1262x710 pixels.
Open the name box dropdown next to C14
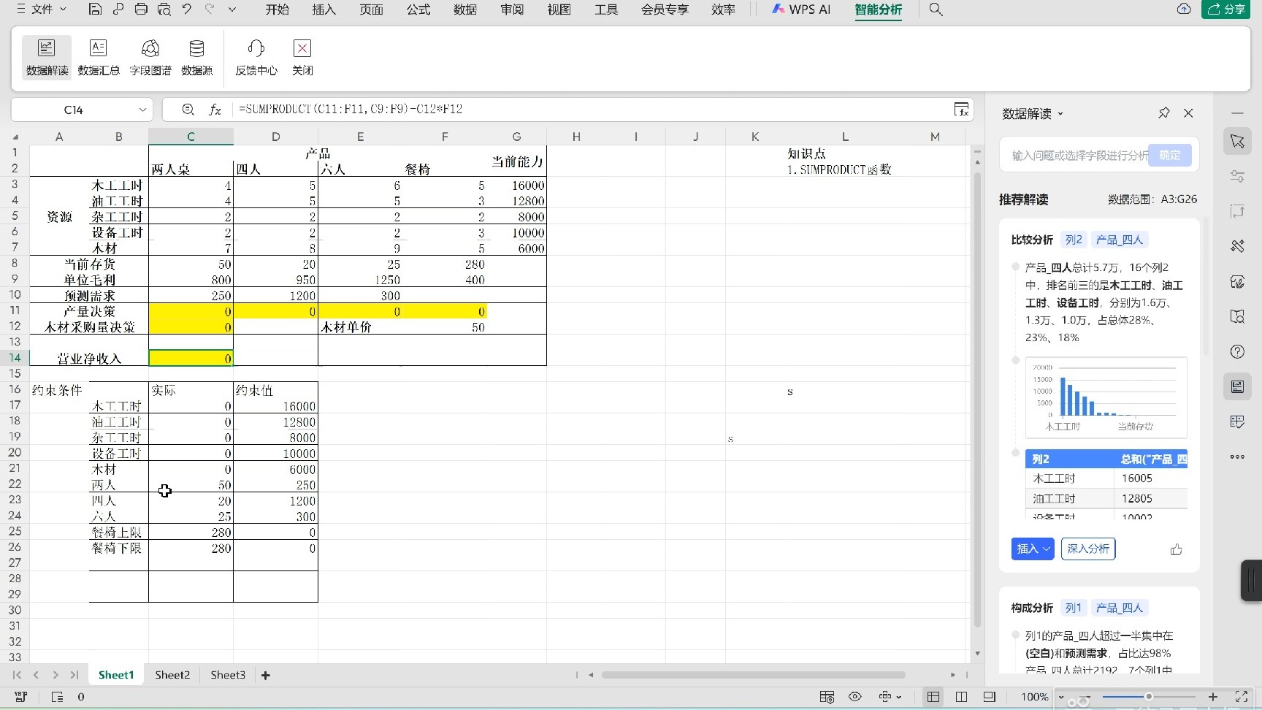(x=142, y=110)
